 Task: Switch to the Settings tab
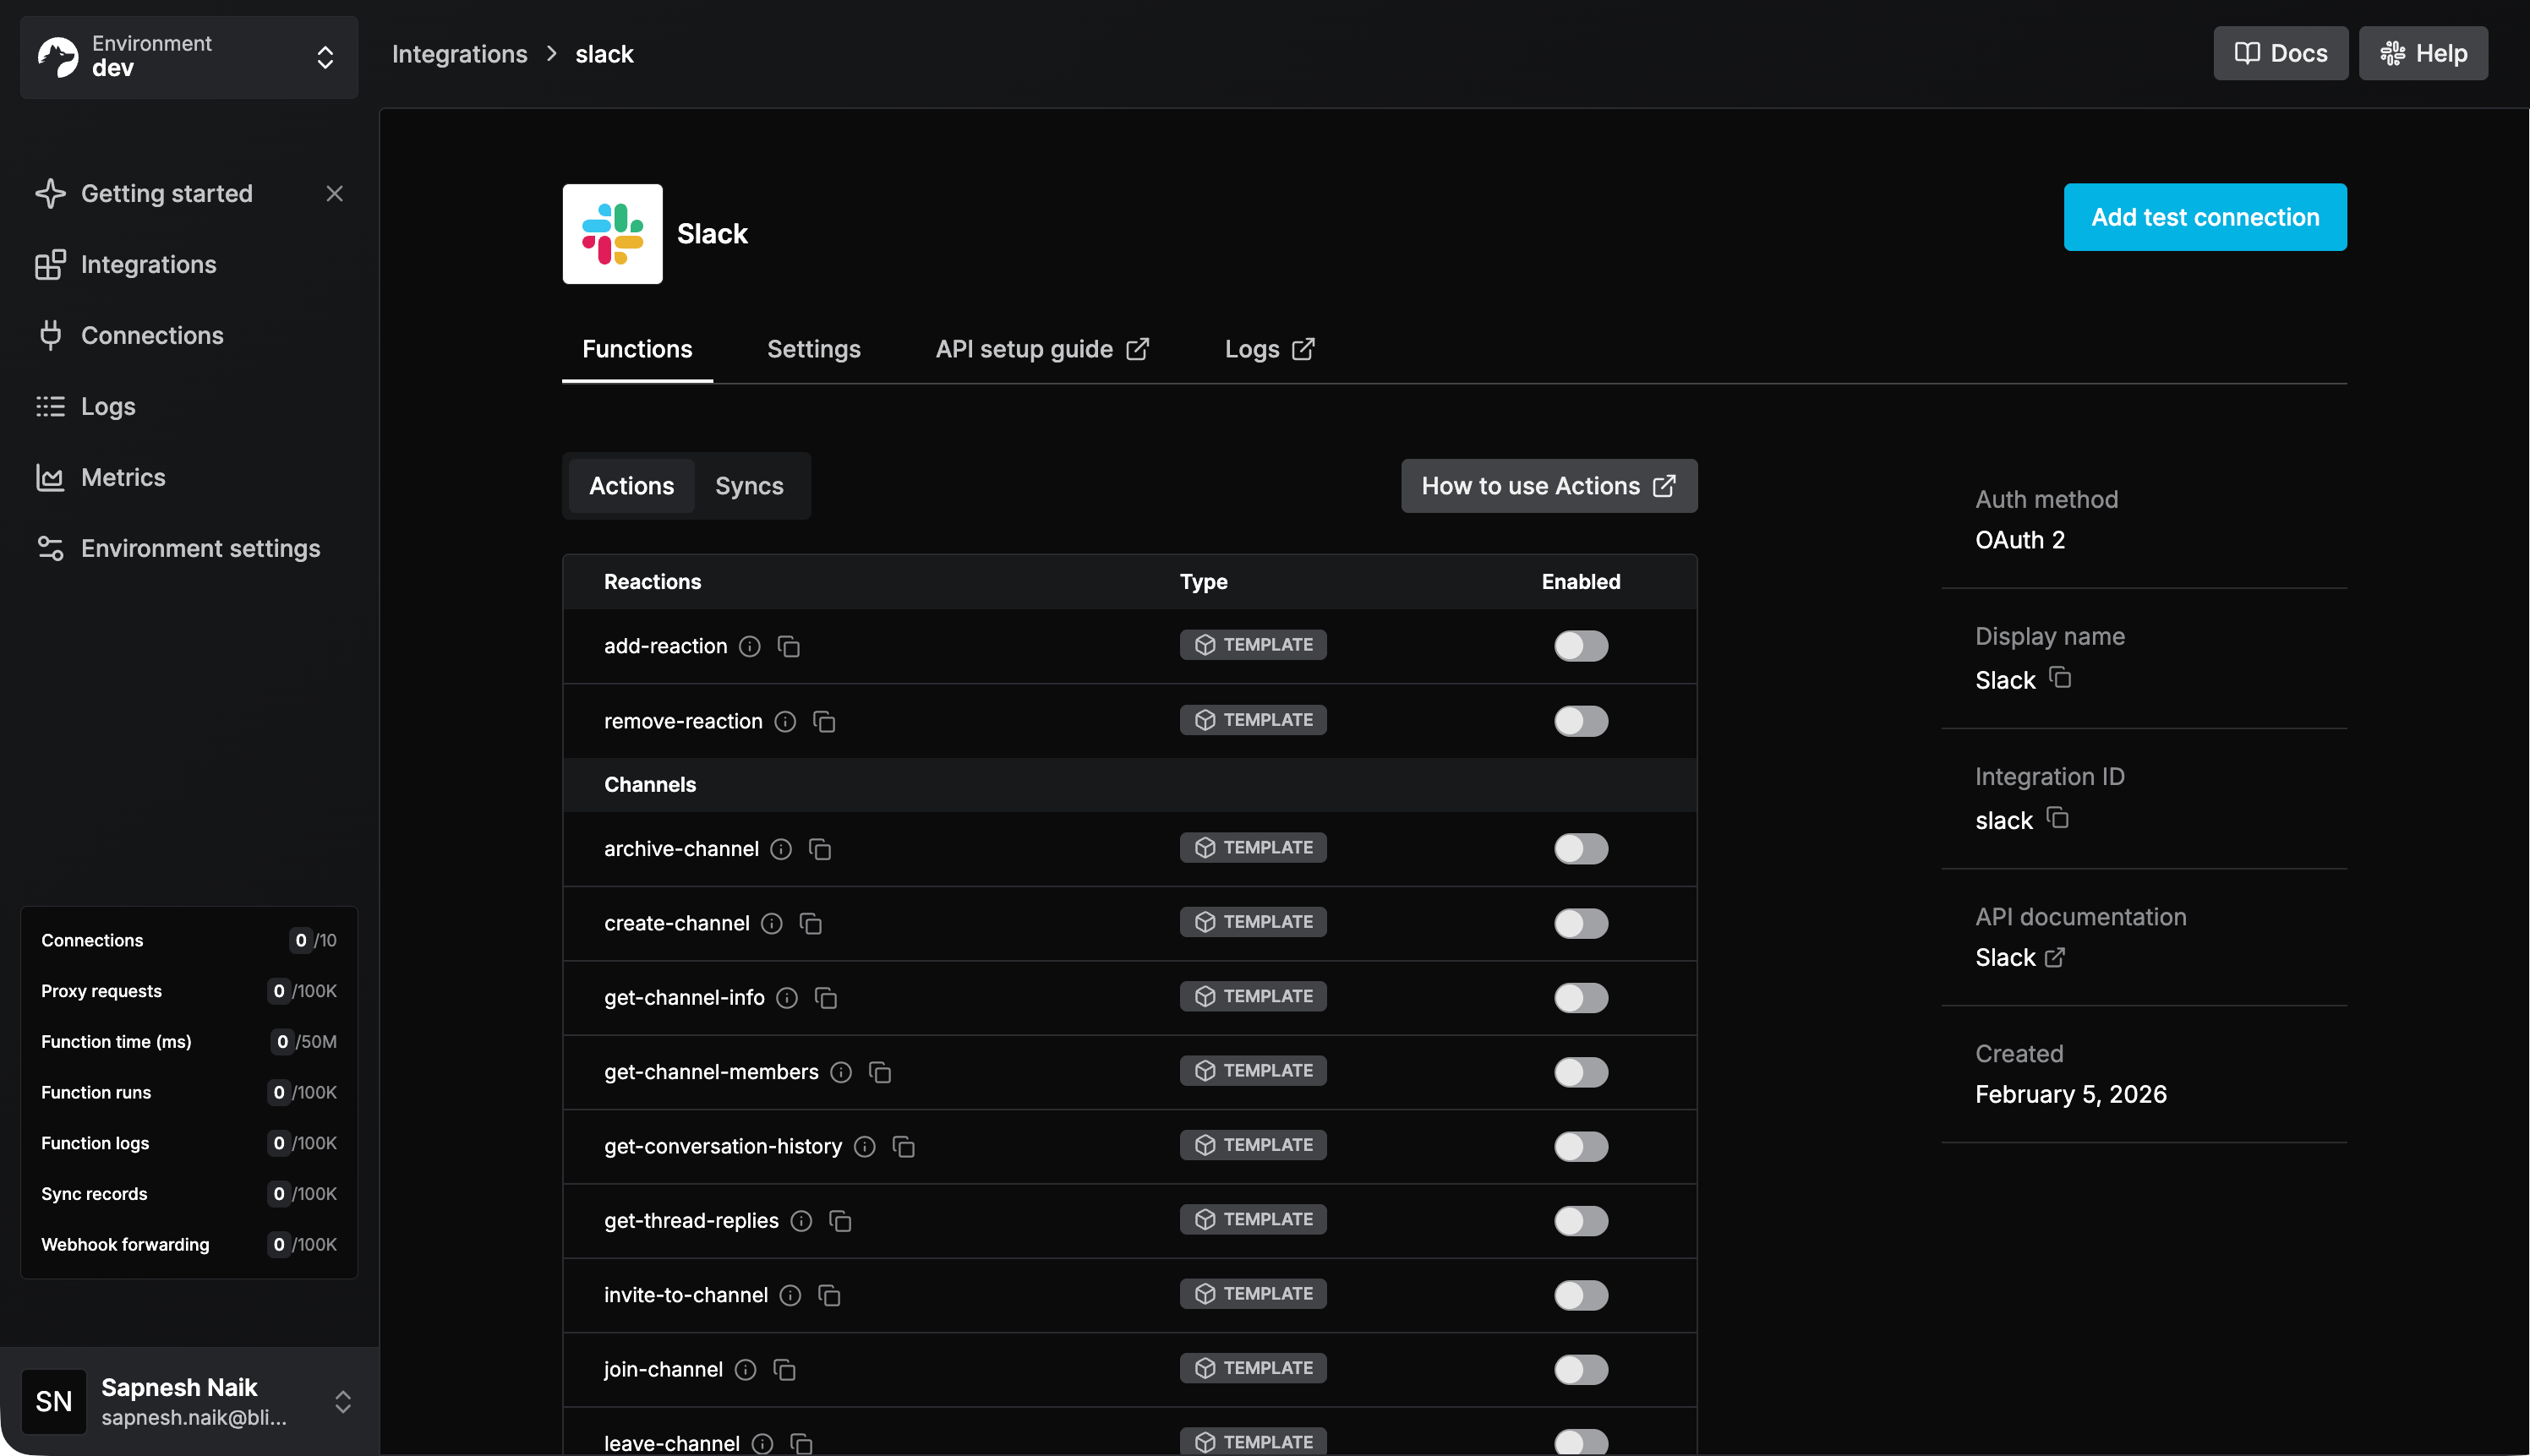click(x=813, y=349)
